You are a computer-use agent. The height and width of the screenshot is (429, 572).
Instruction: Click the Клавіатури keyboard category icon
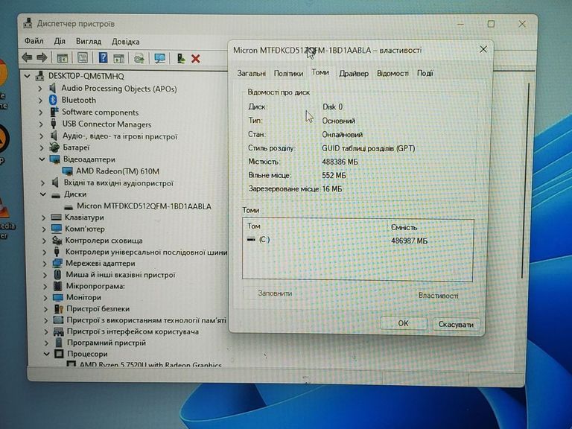point(56,217)
